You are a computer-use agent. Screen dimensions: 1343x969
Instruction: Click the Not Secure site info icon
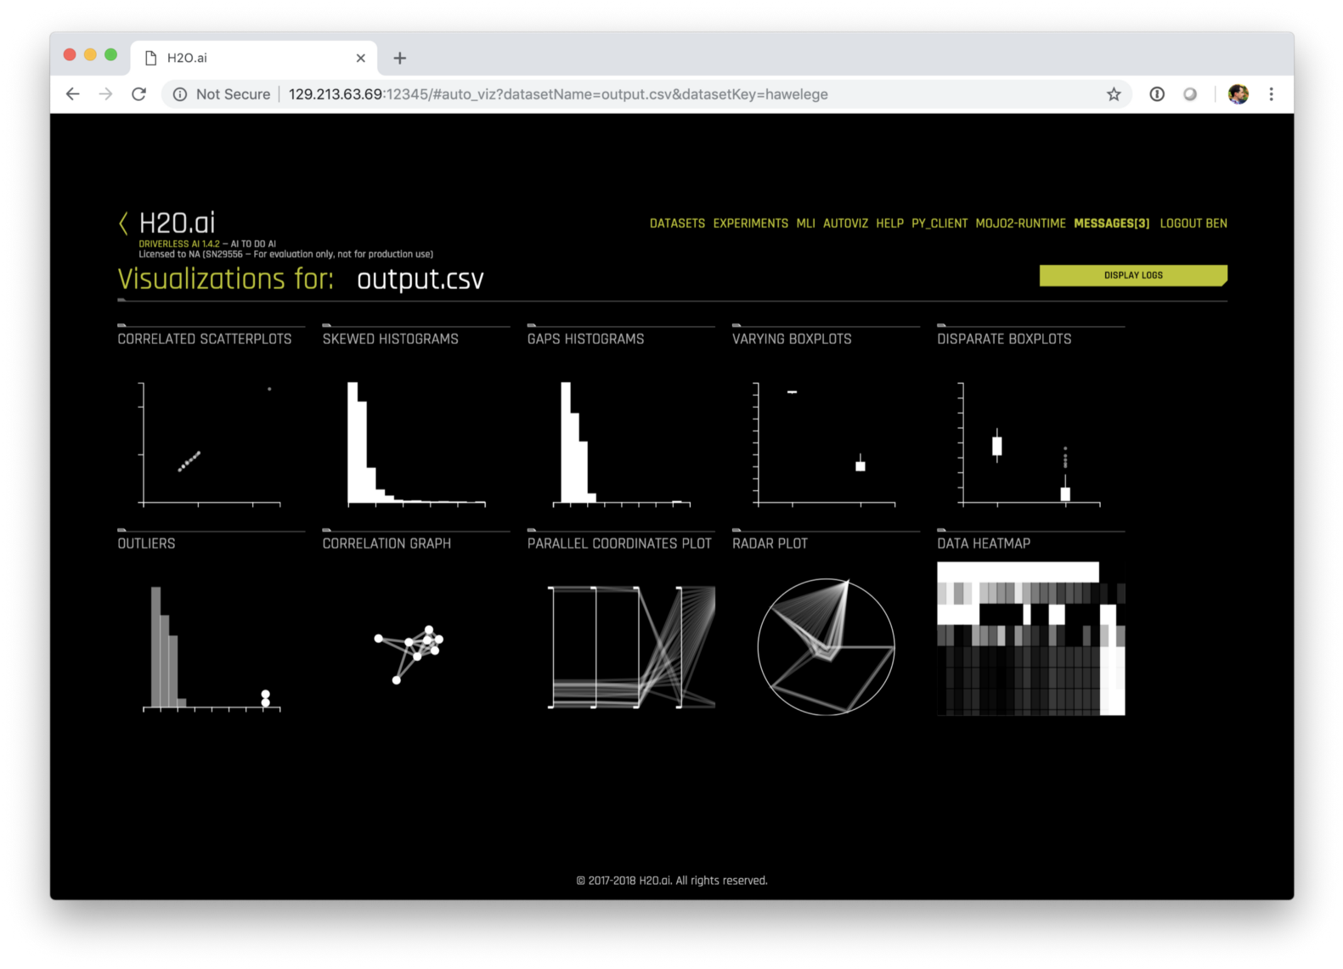(180, 94)
